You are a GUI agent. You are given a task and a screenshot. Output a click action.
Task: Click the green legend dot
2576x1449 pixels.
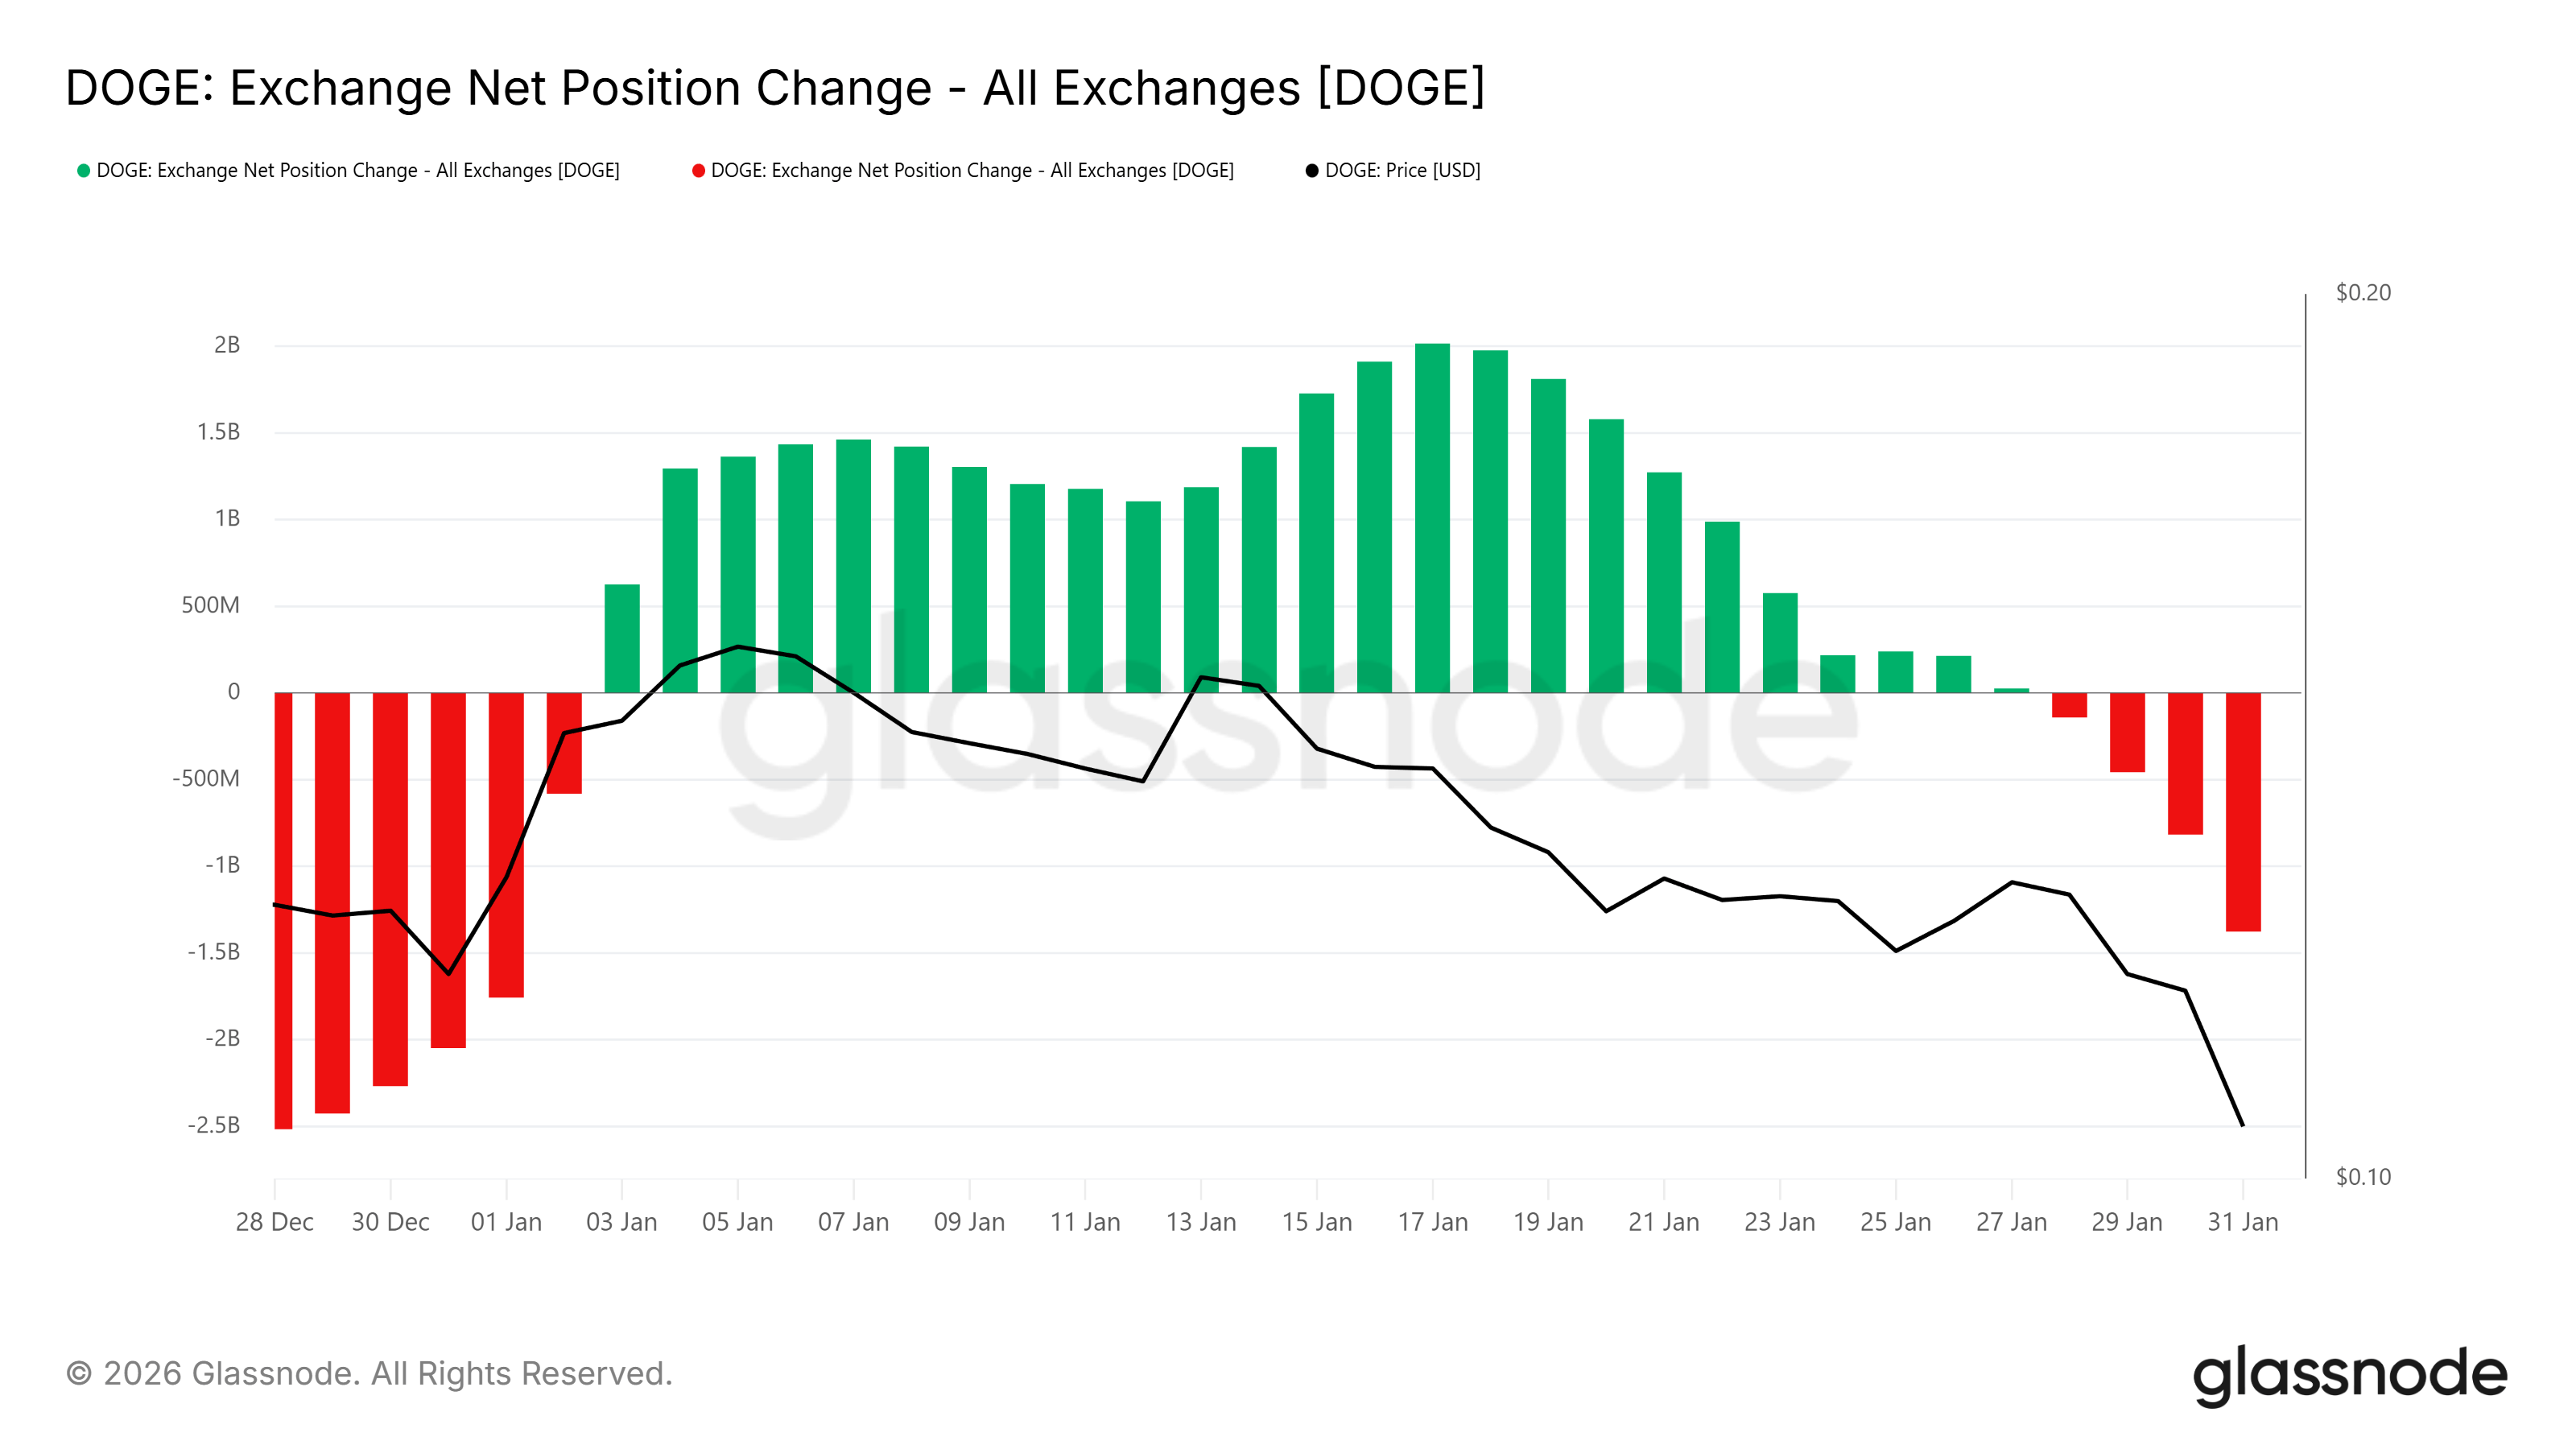click(x=84, y=171)
